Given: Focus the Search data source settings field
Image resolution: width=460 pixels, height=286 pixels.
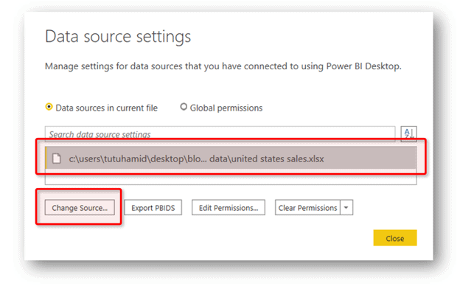Looking at the screenshot, I should point(220,133).
